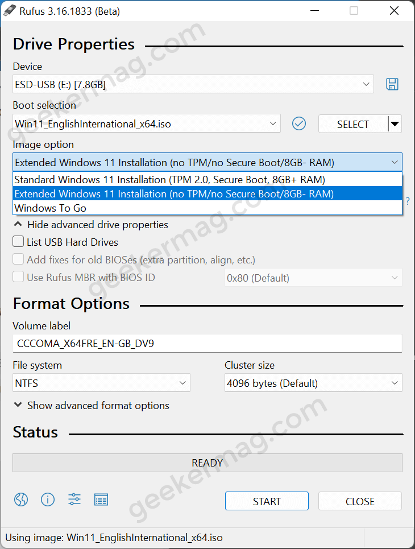
Task: Choose Standard Windows 11 Installation option
Action: 208,179
